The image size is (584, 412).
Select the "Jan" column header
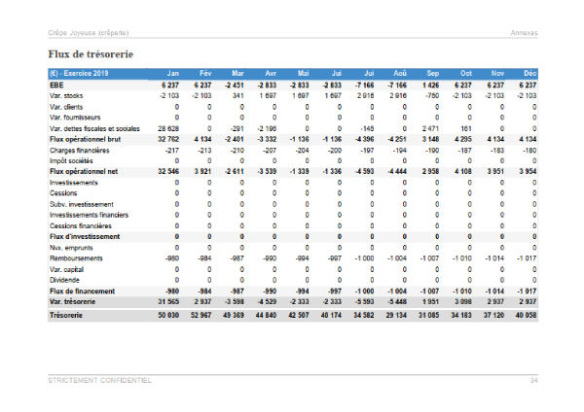174,74
